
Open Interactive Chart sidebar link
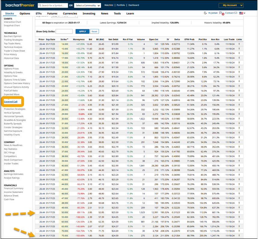point(12,22)
